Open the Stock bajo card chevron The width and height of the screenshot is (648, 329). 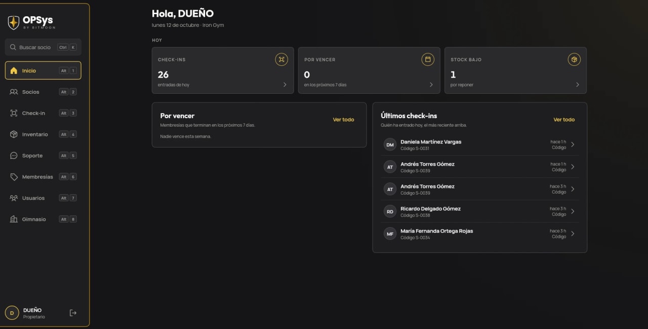578,85
